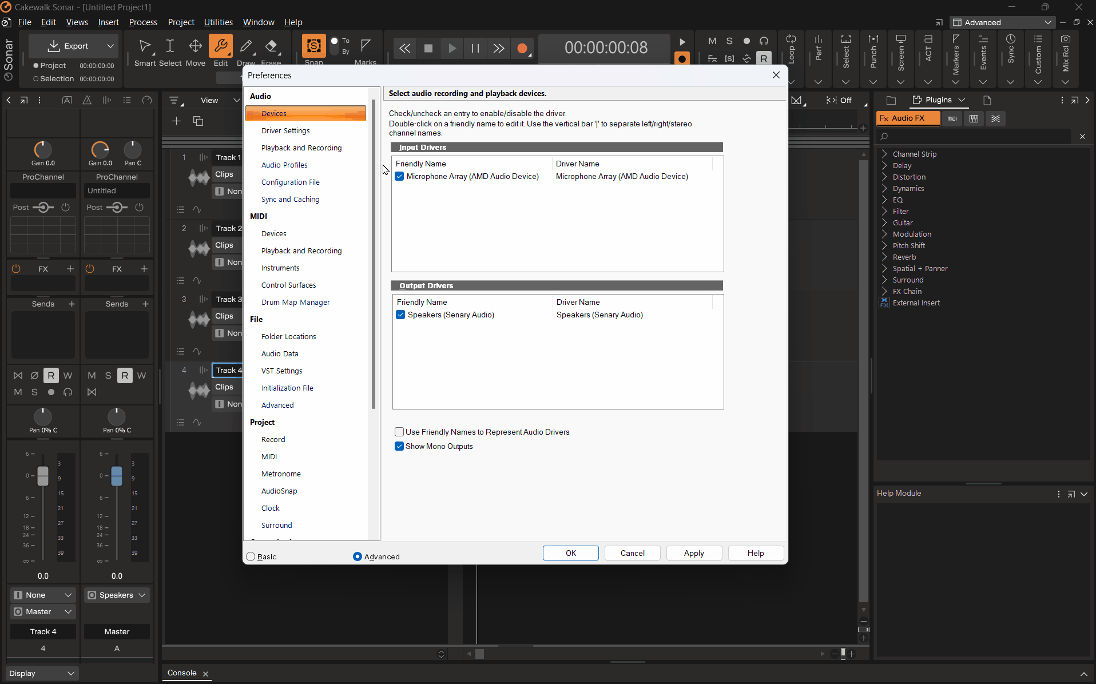Click the Stop transport button
Viewport: 1096px width, 684px height.
coord(428,49)
